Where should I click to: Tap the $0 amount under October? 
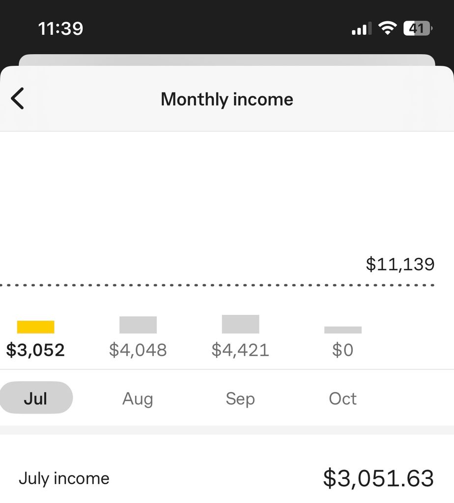342,350
